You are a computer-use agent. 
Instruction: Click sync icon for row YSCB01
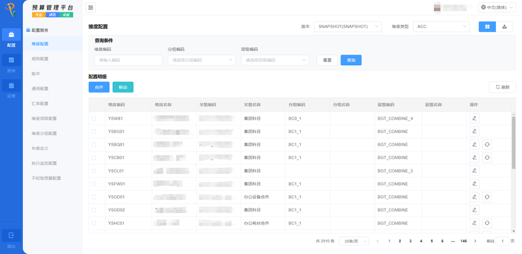(487, 158)
